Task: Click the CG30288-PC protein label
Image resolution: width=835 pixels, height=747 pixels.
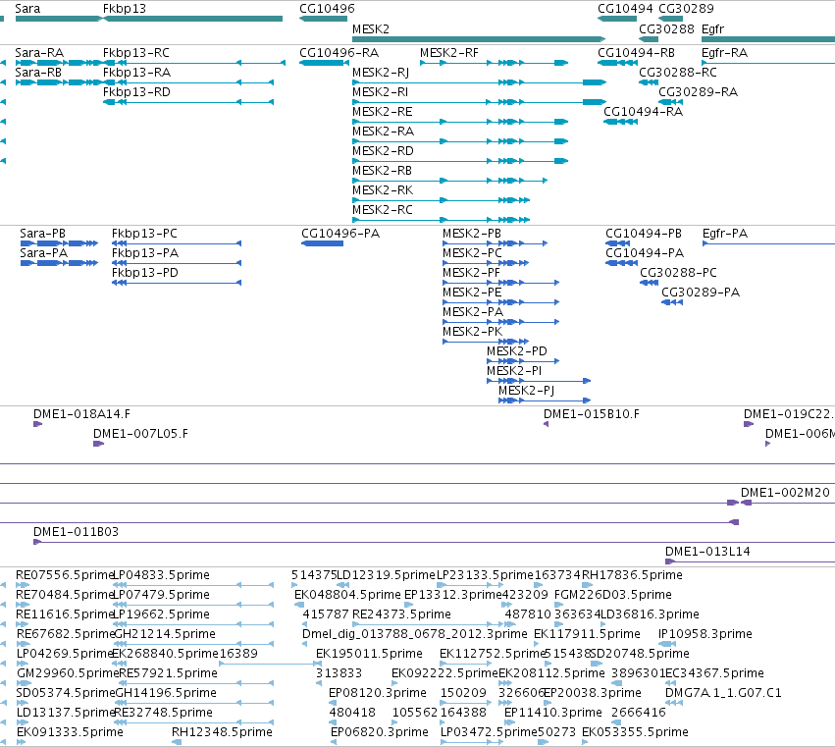Action: click(x=678, y=273)
